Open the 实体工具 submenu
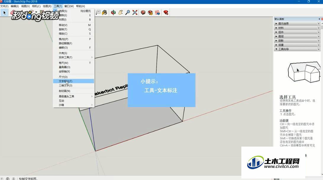The width and height of the screenshot is (323, 180). 74,57
